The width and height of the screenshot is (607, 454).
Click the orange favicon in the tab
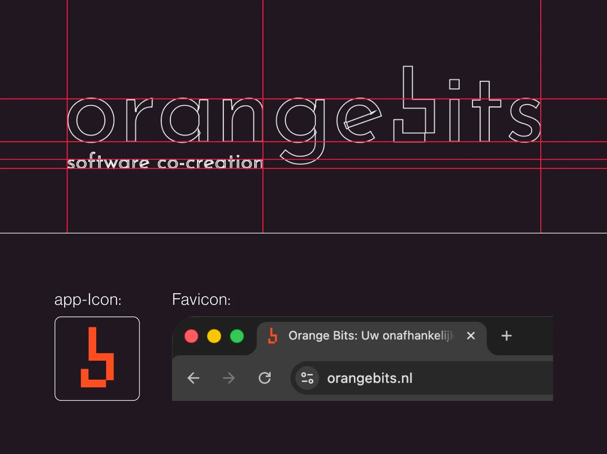[273, 336]
